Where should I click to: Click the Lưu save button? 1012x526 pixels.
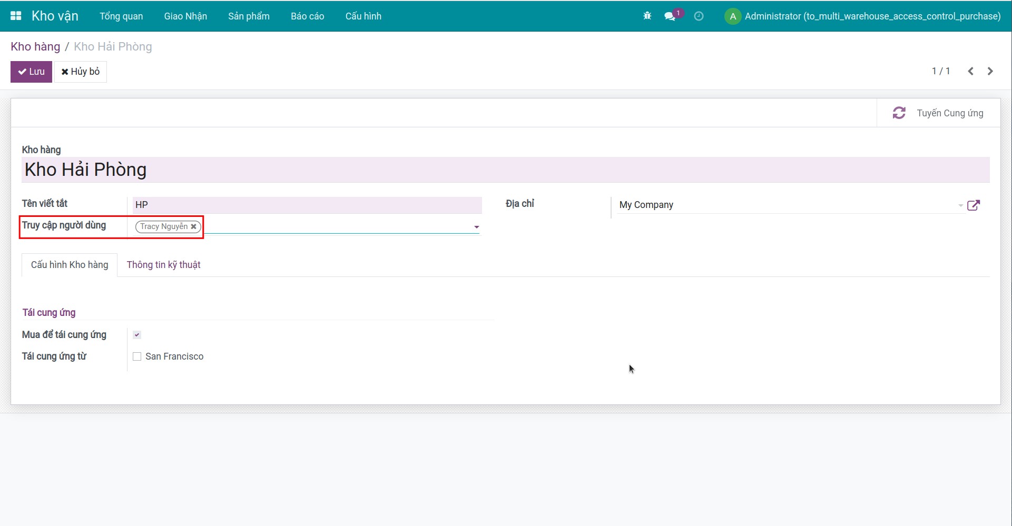click(x=31, y=72)
